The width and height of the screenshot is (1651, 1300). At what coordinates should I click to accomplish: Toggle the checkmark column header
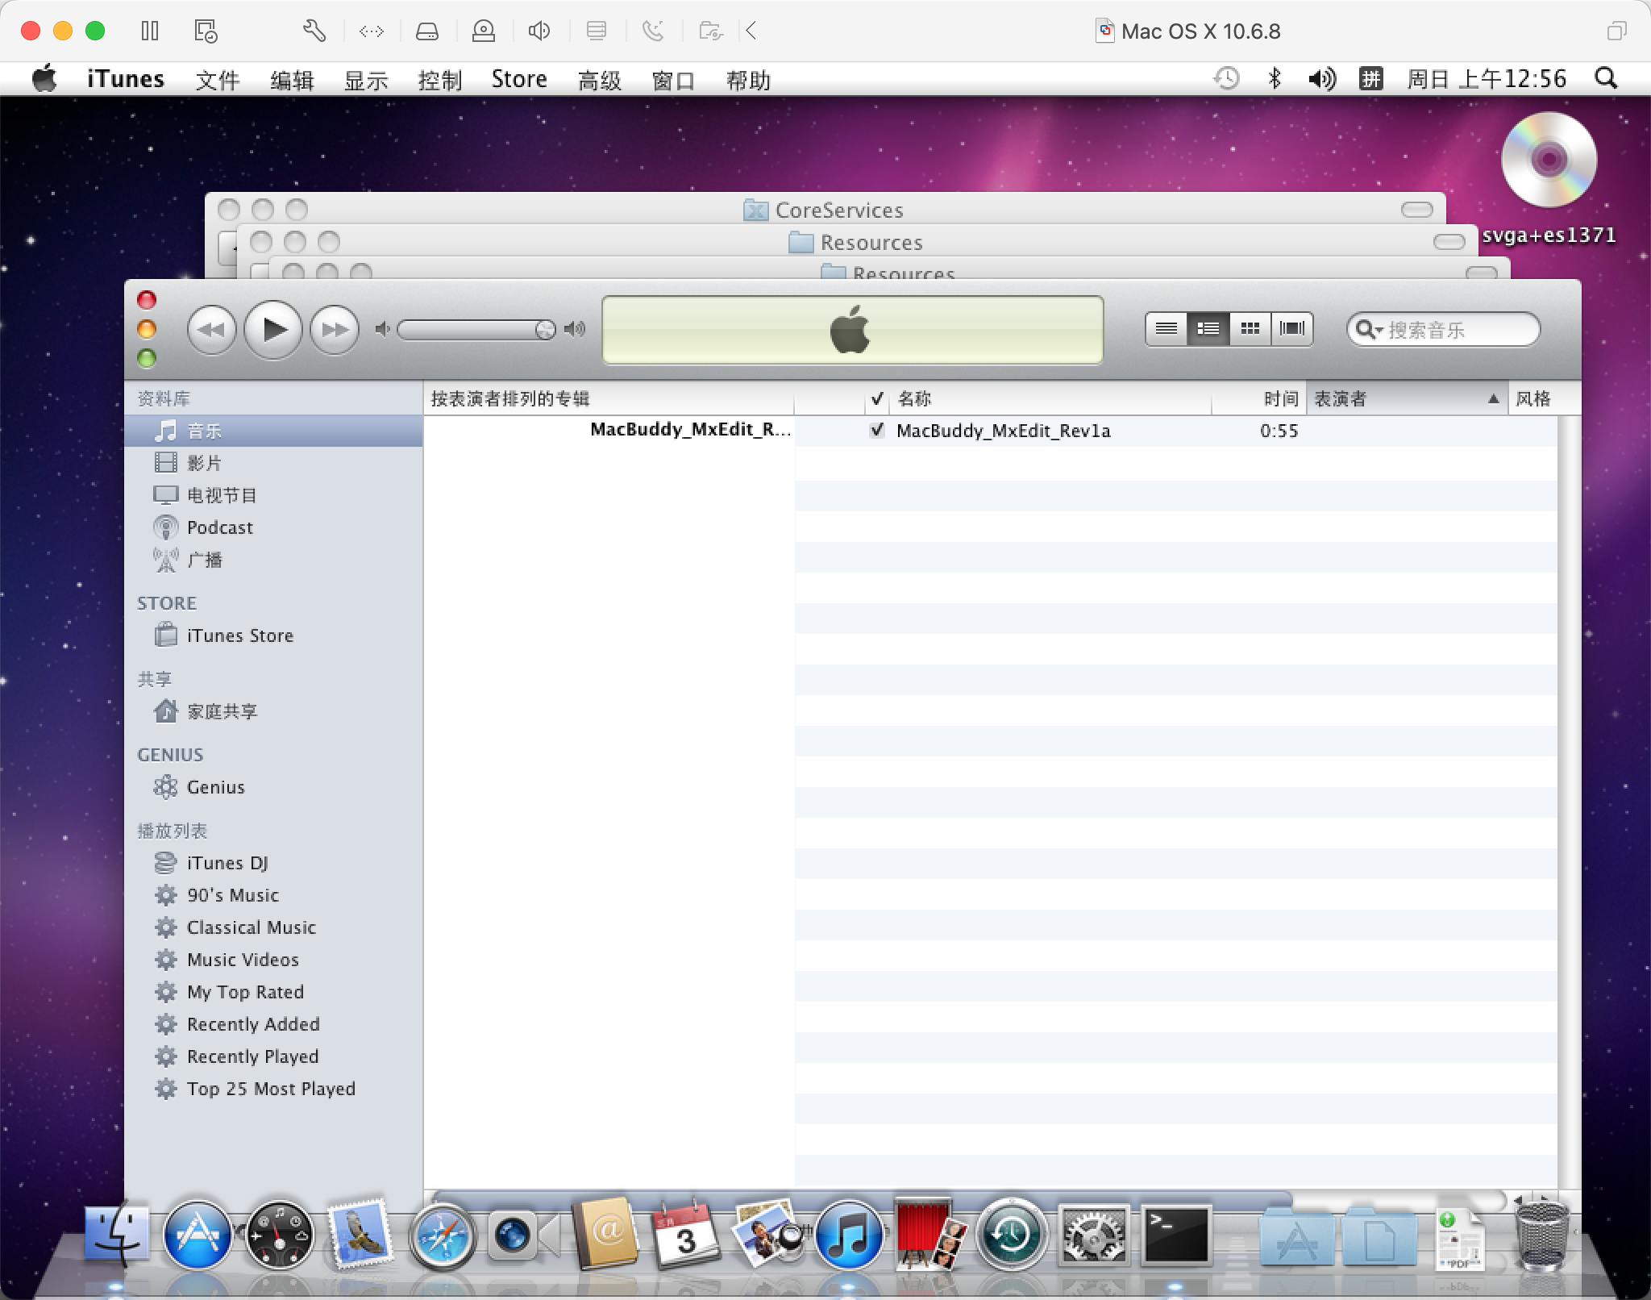tap(877, 398)
